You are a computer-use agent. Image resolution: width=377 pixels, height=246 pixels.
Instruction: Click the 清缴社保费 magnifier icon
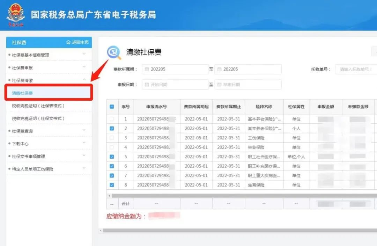pyautogui.click(x=114, y=52)
